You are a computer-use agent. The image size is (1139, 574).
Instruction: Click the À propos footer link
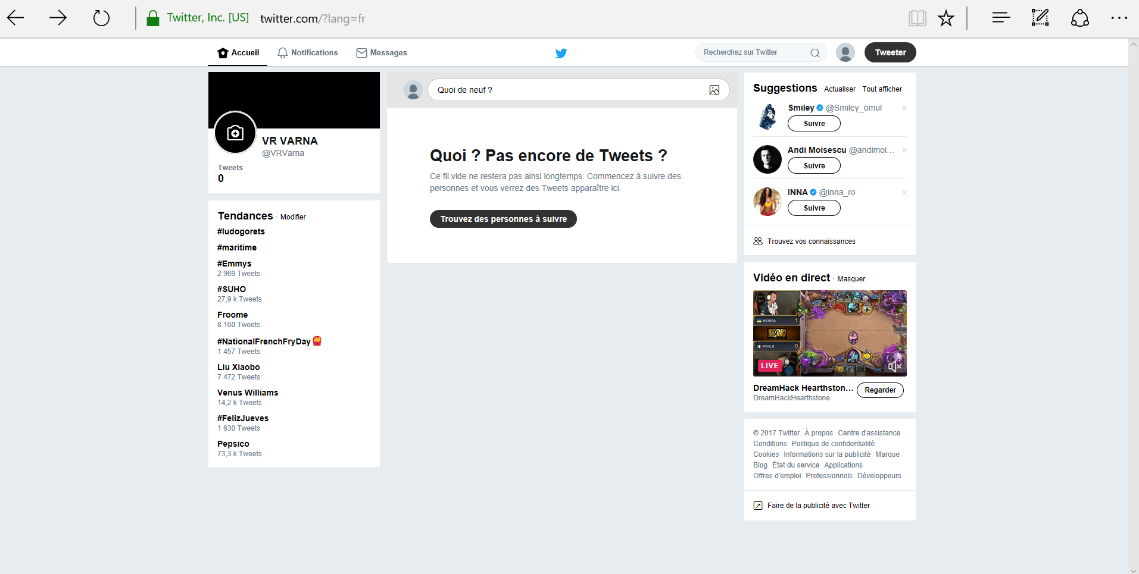tap(819, 433)
